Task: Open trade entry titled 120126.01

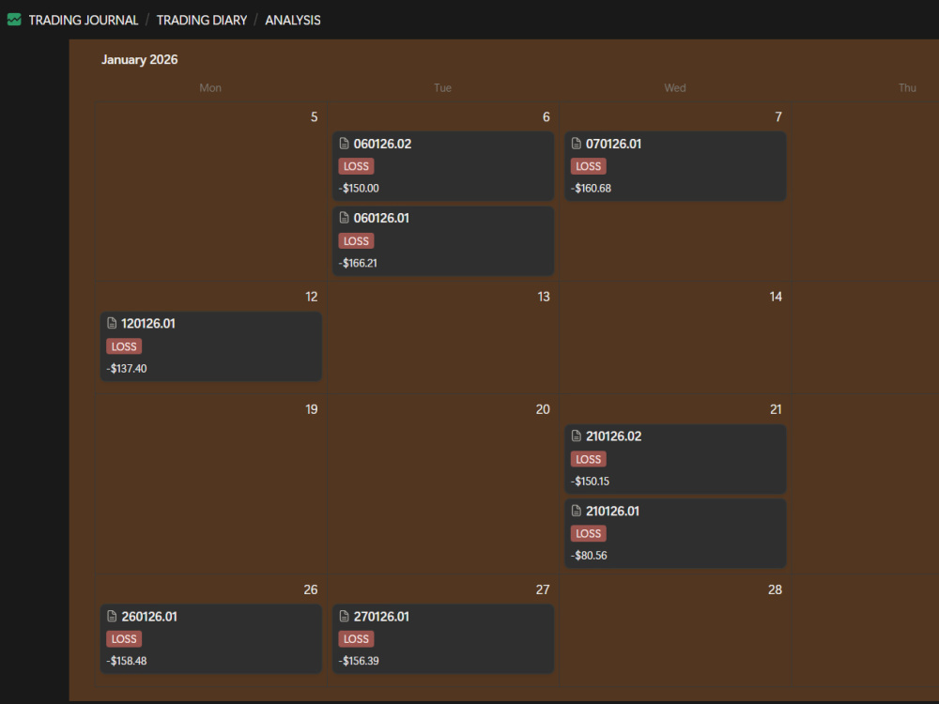Action: click(148, 323)
